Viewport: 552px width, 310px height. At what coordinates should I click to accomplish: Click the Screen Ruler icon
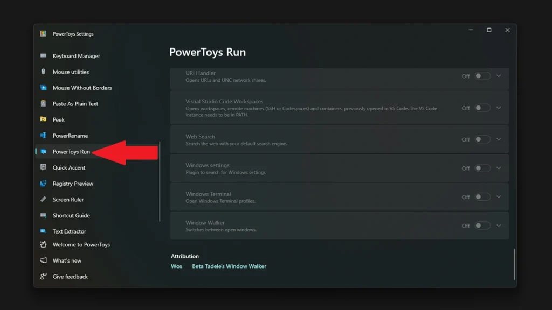click(x=43, y=199)
